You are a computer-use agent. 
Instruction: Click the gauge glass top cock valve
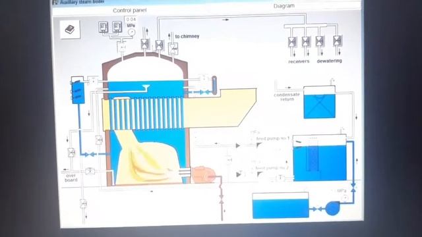click(x=93, y=80)
